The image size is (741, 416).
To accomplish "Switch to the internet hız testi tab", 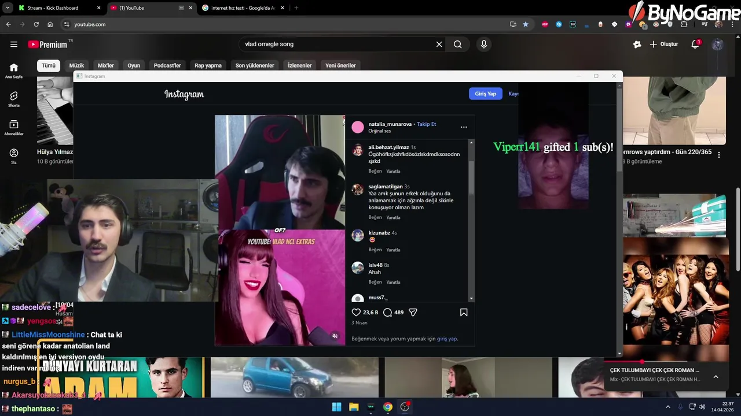I will tap(243, 8).
